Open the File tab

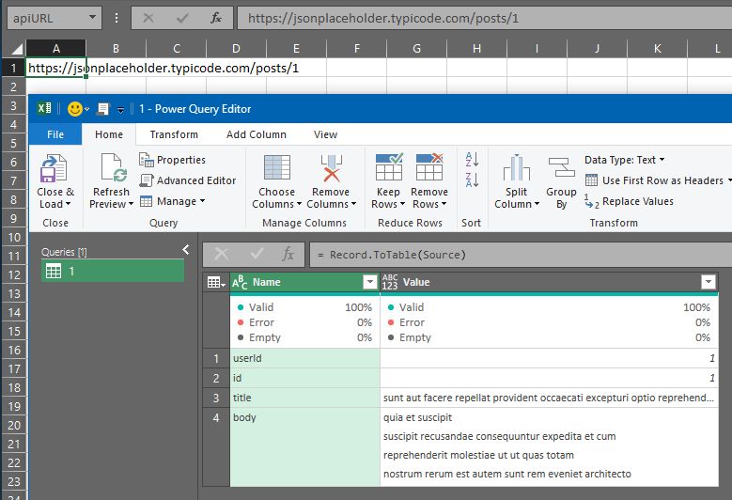point(55,134)
